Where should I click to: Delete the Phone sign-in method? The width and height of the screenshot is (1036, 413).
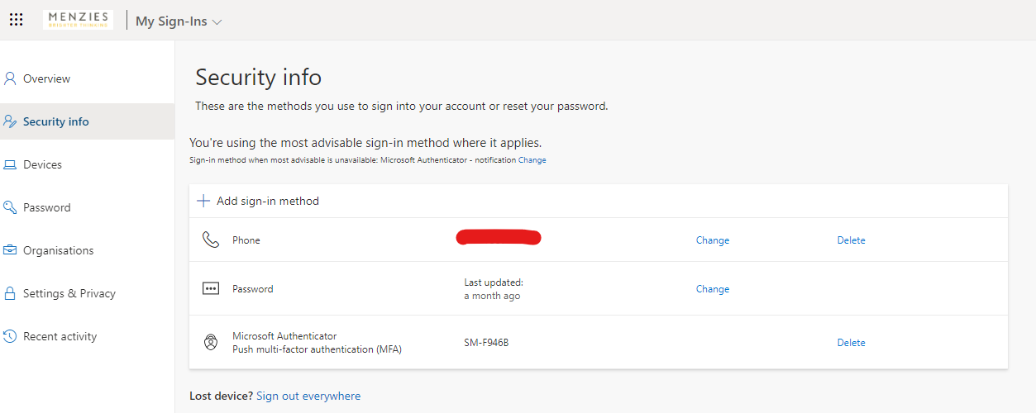tap(851, 240)
